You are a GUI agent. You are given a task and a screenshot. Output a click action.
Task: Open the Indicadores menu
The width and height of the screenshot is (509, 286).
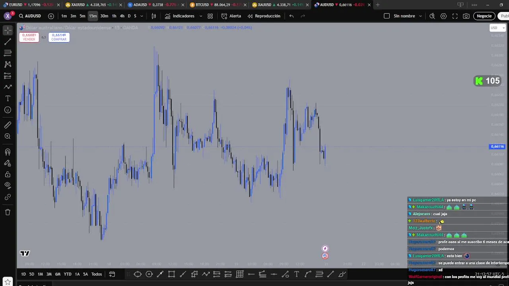[180, 16]
